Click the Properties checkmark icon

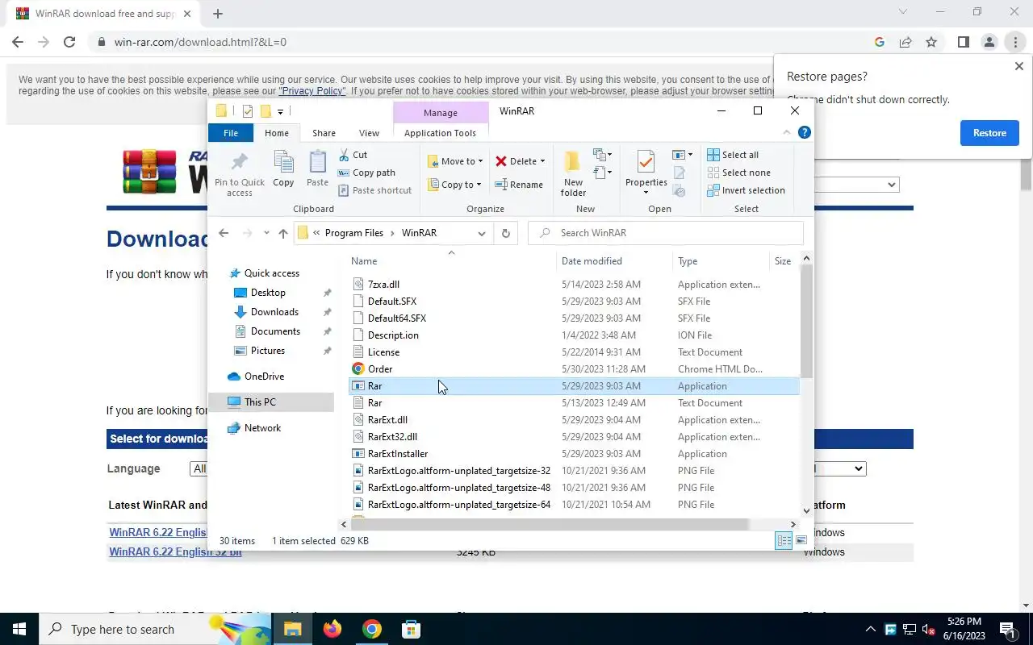click(x=646, y=161)
